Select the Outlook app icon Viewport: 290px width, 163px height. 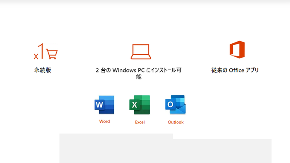point(176,104)
